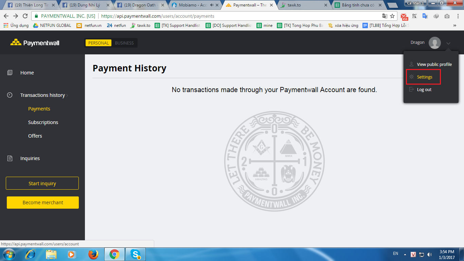464x261 pixels.
Task: Click the Log out arrow icon
Action: pyautogui.click(x=411, y=89)
